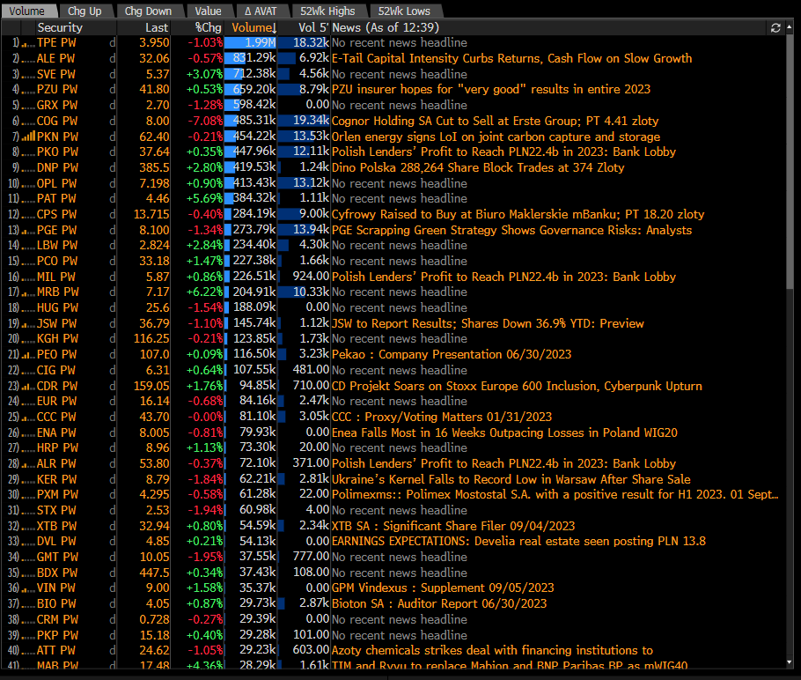Open the Chg Up tab
This screenshot has height=680, width=801.
[85, 11]
